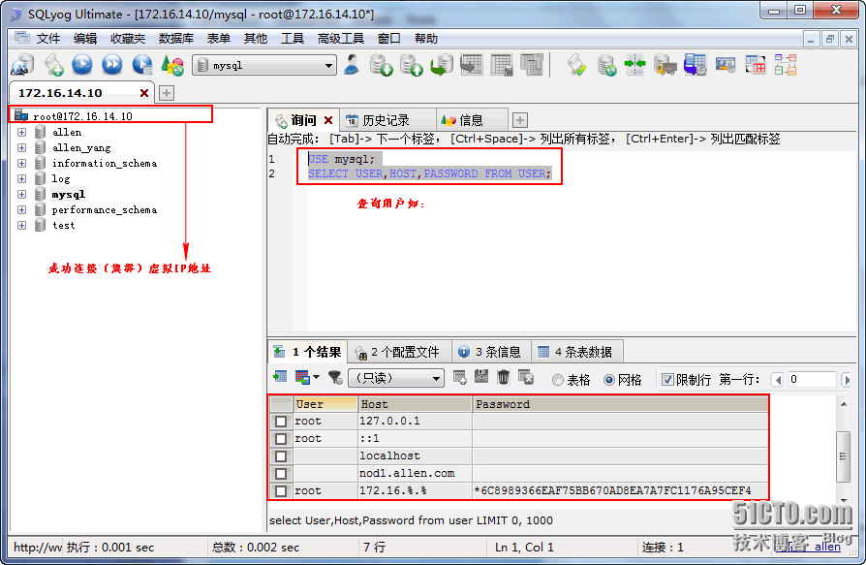Close the 172.16.14.10 connection tab

coord(144,93)
